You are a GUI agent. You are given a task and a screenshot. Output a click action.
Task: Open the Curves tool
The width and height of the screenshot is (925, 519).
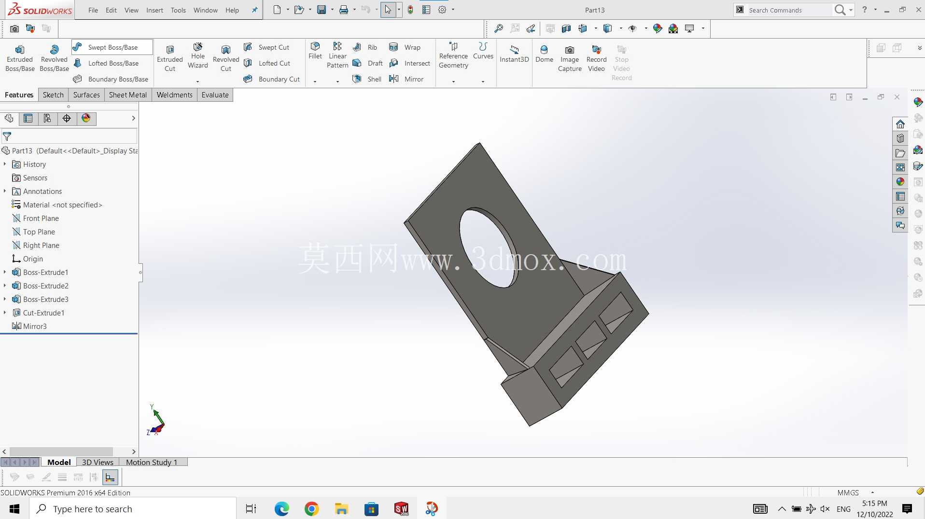coord(483,51)
